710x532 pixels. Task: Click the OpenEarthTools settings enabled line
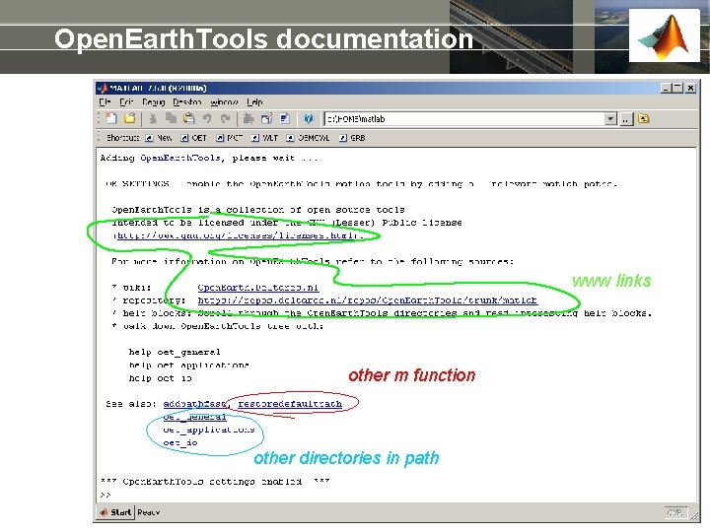click(215, 482)
